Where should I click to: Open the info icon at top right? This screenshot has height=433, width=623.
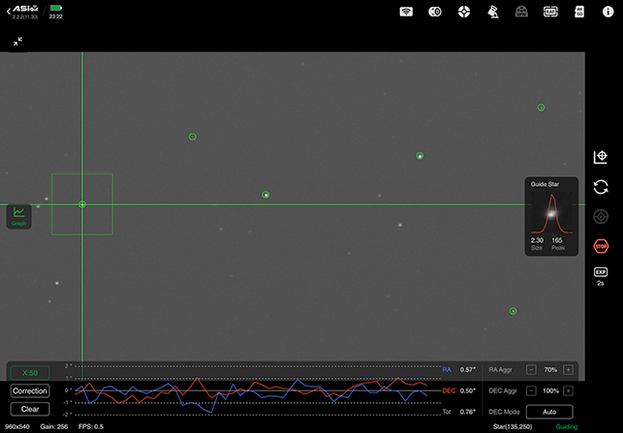607,12
